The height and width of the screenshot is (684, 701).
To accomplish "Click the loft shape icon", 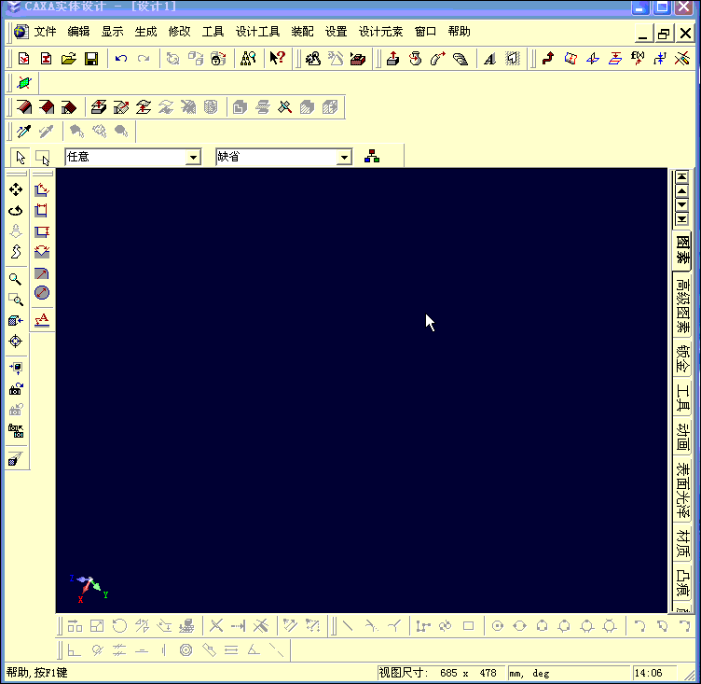I will point(460,59).
